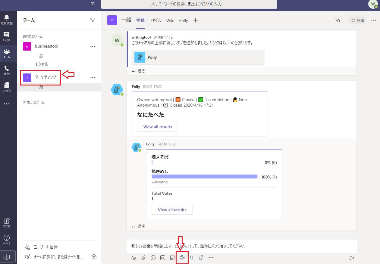This screenshot has width=380, height=264.
Task: Open the Calls (通話) sidebar icon
Action: (7, 70)
